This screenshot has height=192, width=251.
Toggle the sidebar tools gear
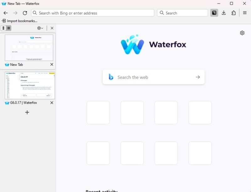(x=38, y=28)
